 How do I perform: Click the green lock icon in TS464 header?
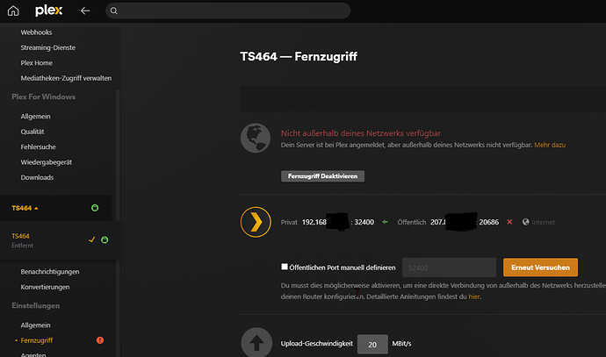click(x=95, y=208)
